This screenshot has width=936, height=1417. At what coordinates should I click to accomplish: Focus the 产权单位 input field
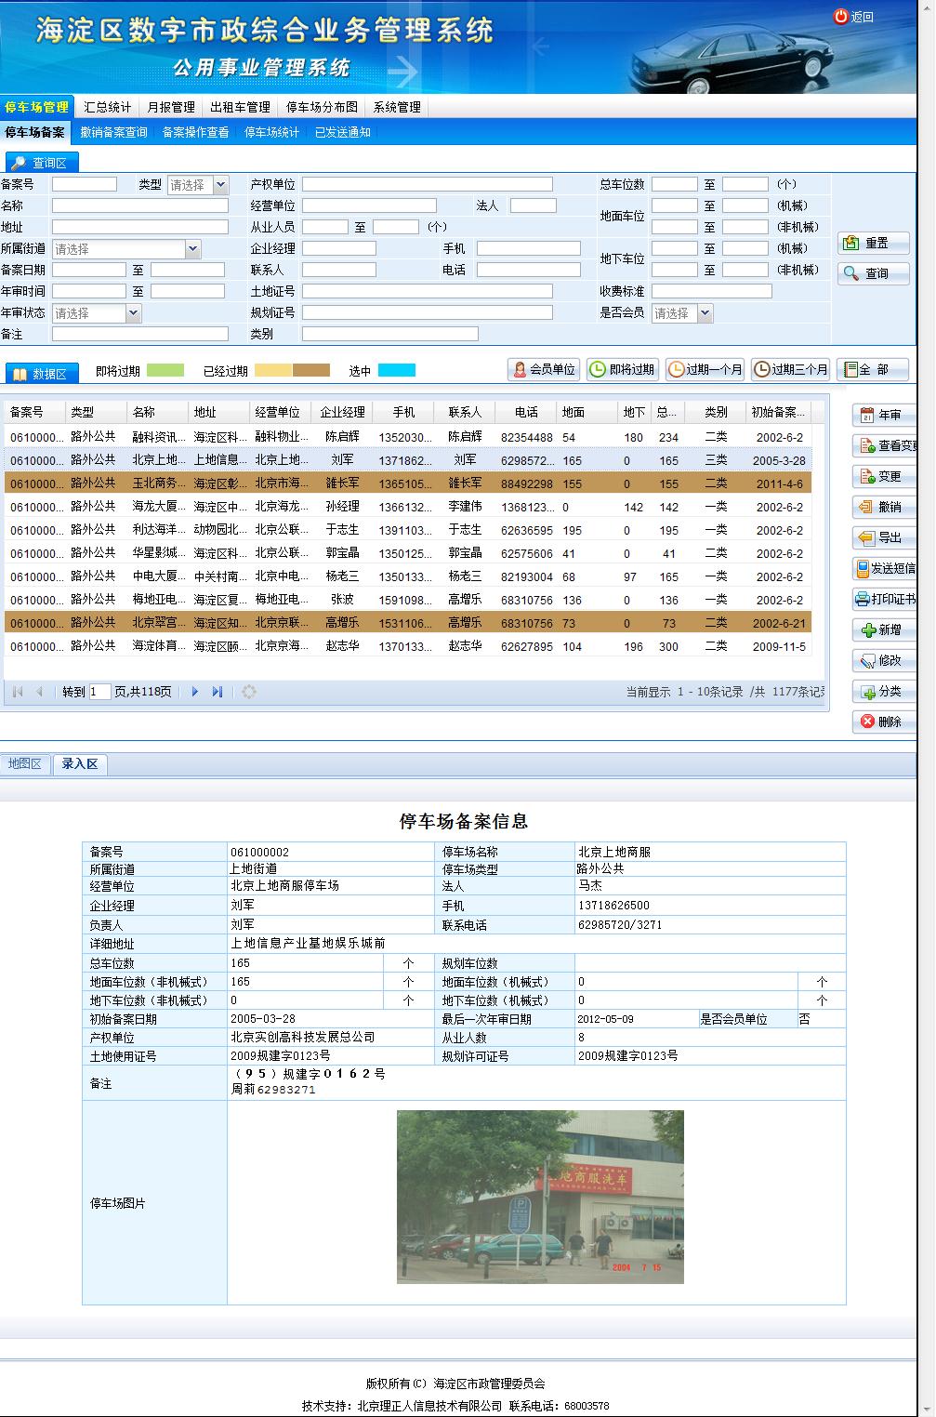pyautogui.click(x=428, y=184)
